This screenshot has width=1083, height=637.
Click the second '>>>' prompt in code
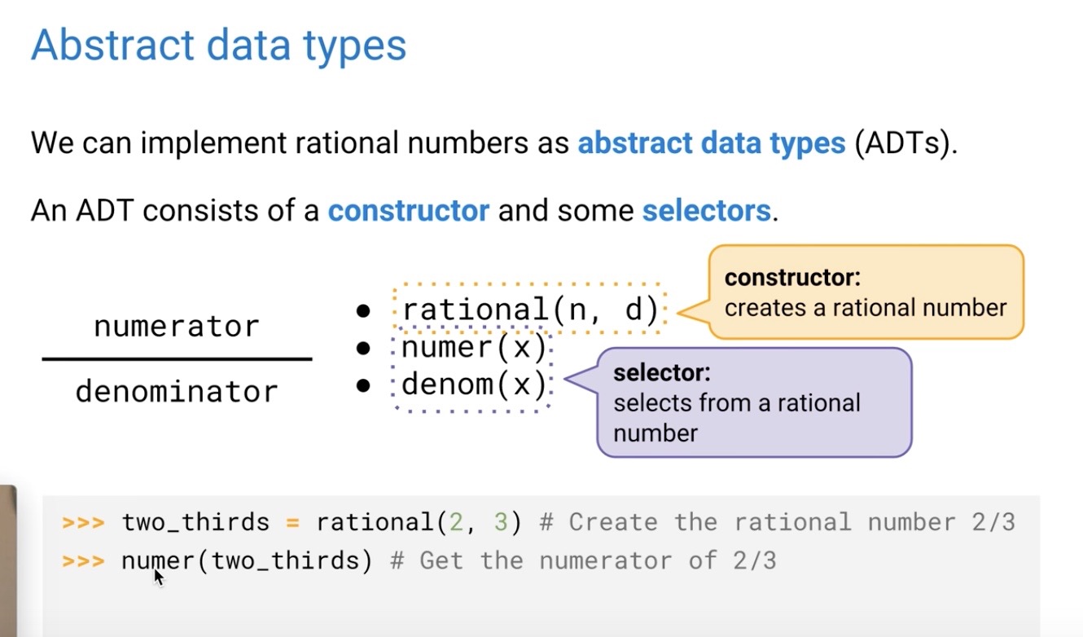click(x=83, y=561)
